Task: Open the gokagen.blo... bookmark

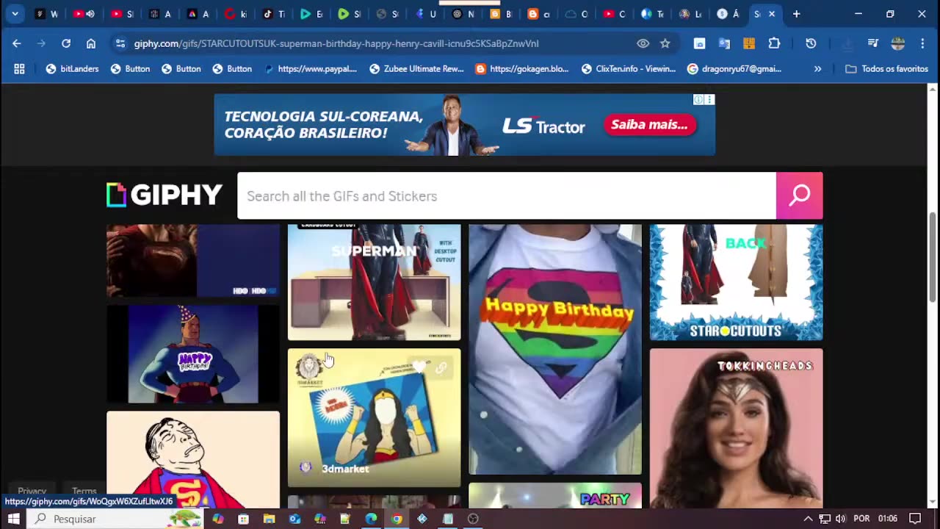Action: [x=522, y=68]
